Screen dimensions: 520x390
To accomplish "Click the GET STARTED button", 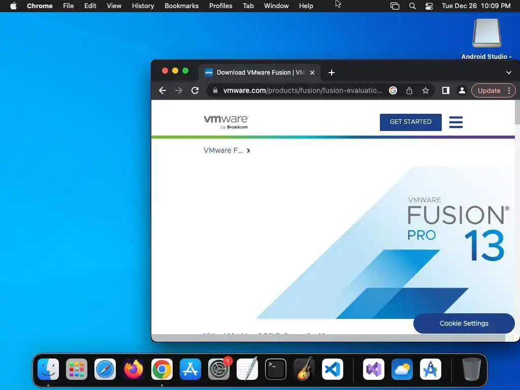I will point(410,122).
